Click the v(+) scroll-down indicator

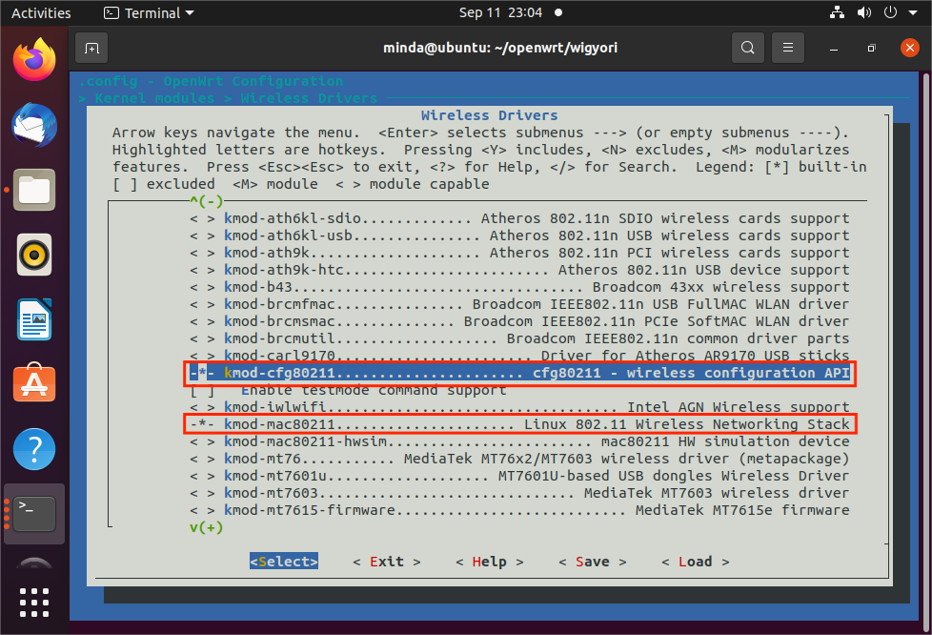click(x=206, y=527)
